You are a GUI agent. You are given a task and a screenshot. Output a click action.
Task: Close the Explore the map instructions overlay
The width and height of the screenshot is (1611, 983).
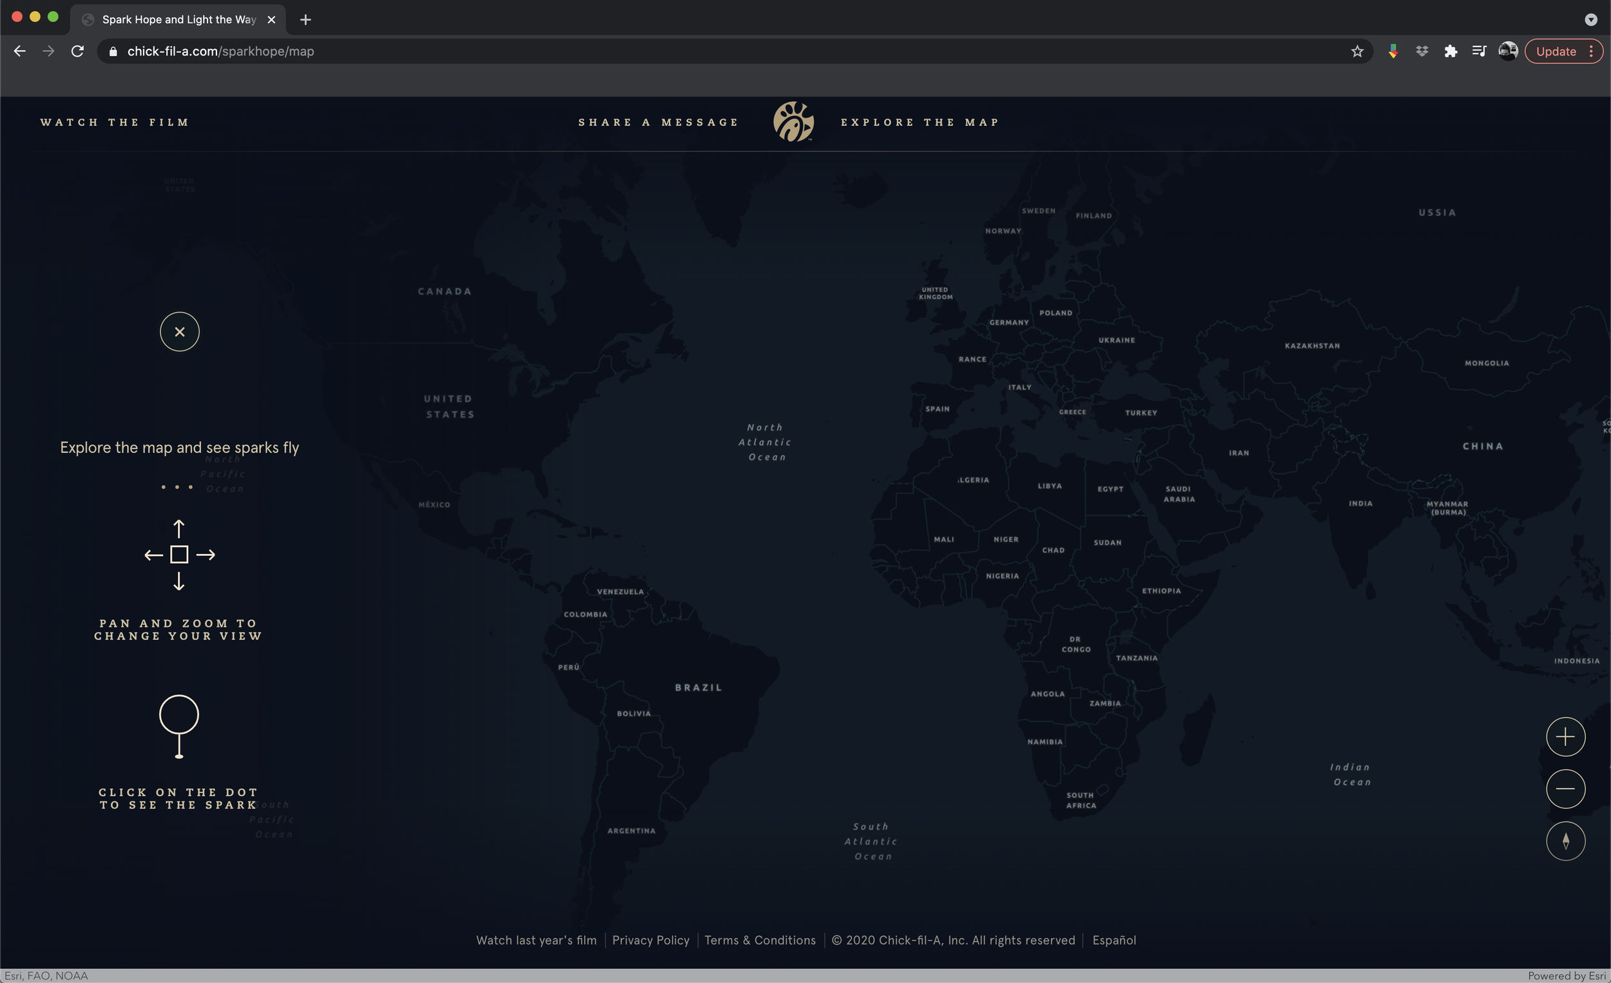click(180, 331)
